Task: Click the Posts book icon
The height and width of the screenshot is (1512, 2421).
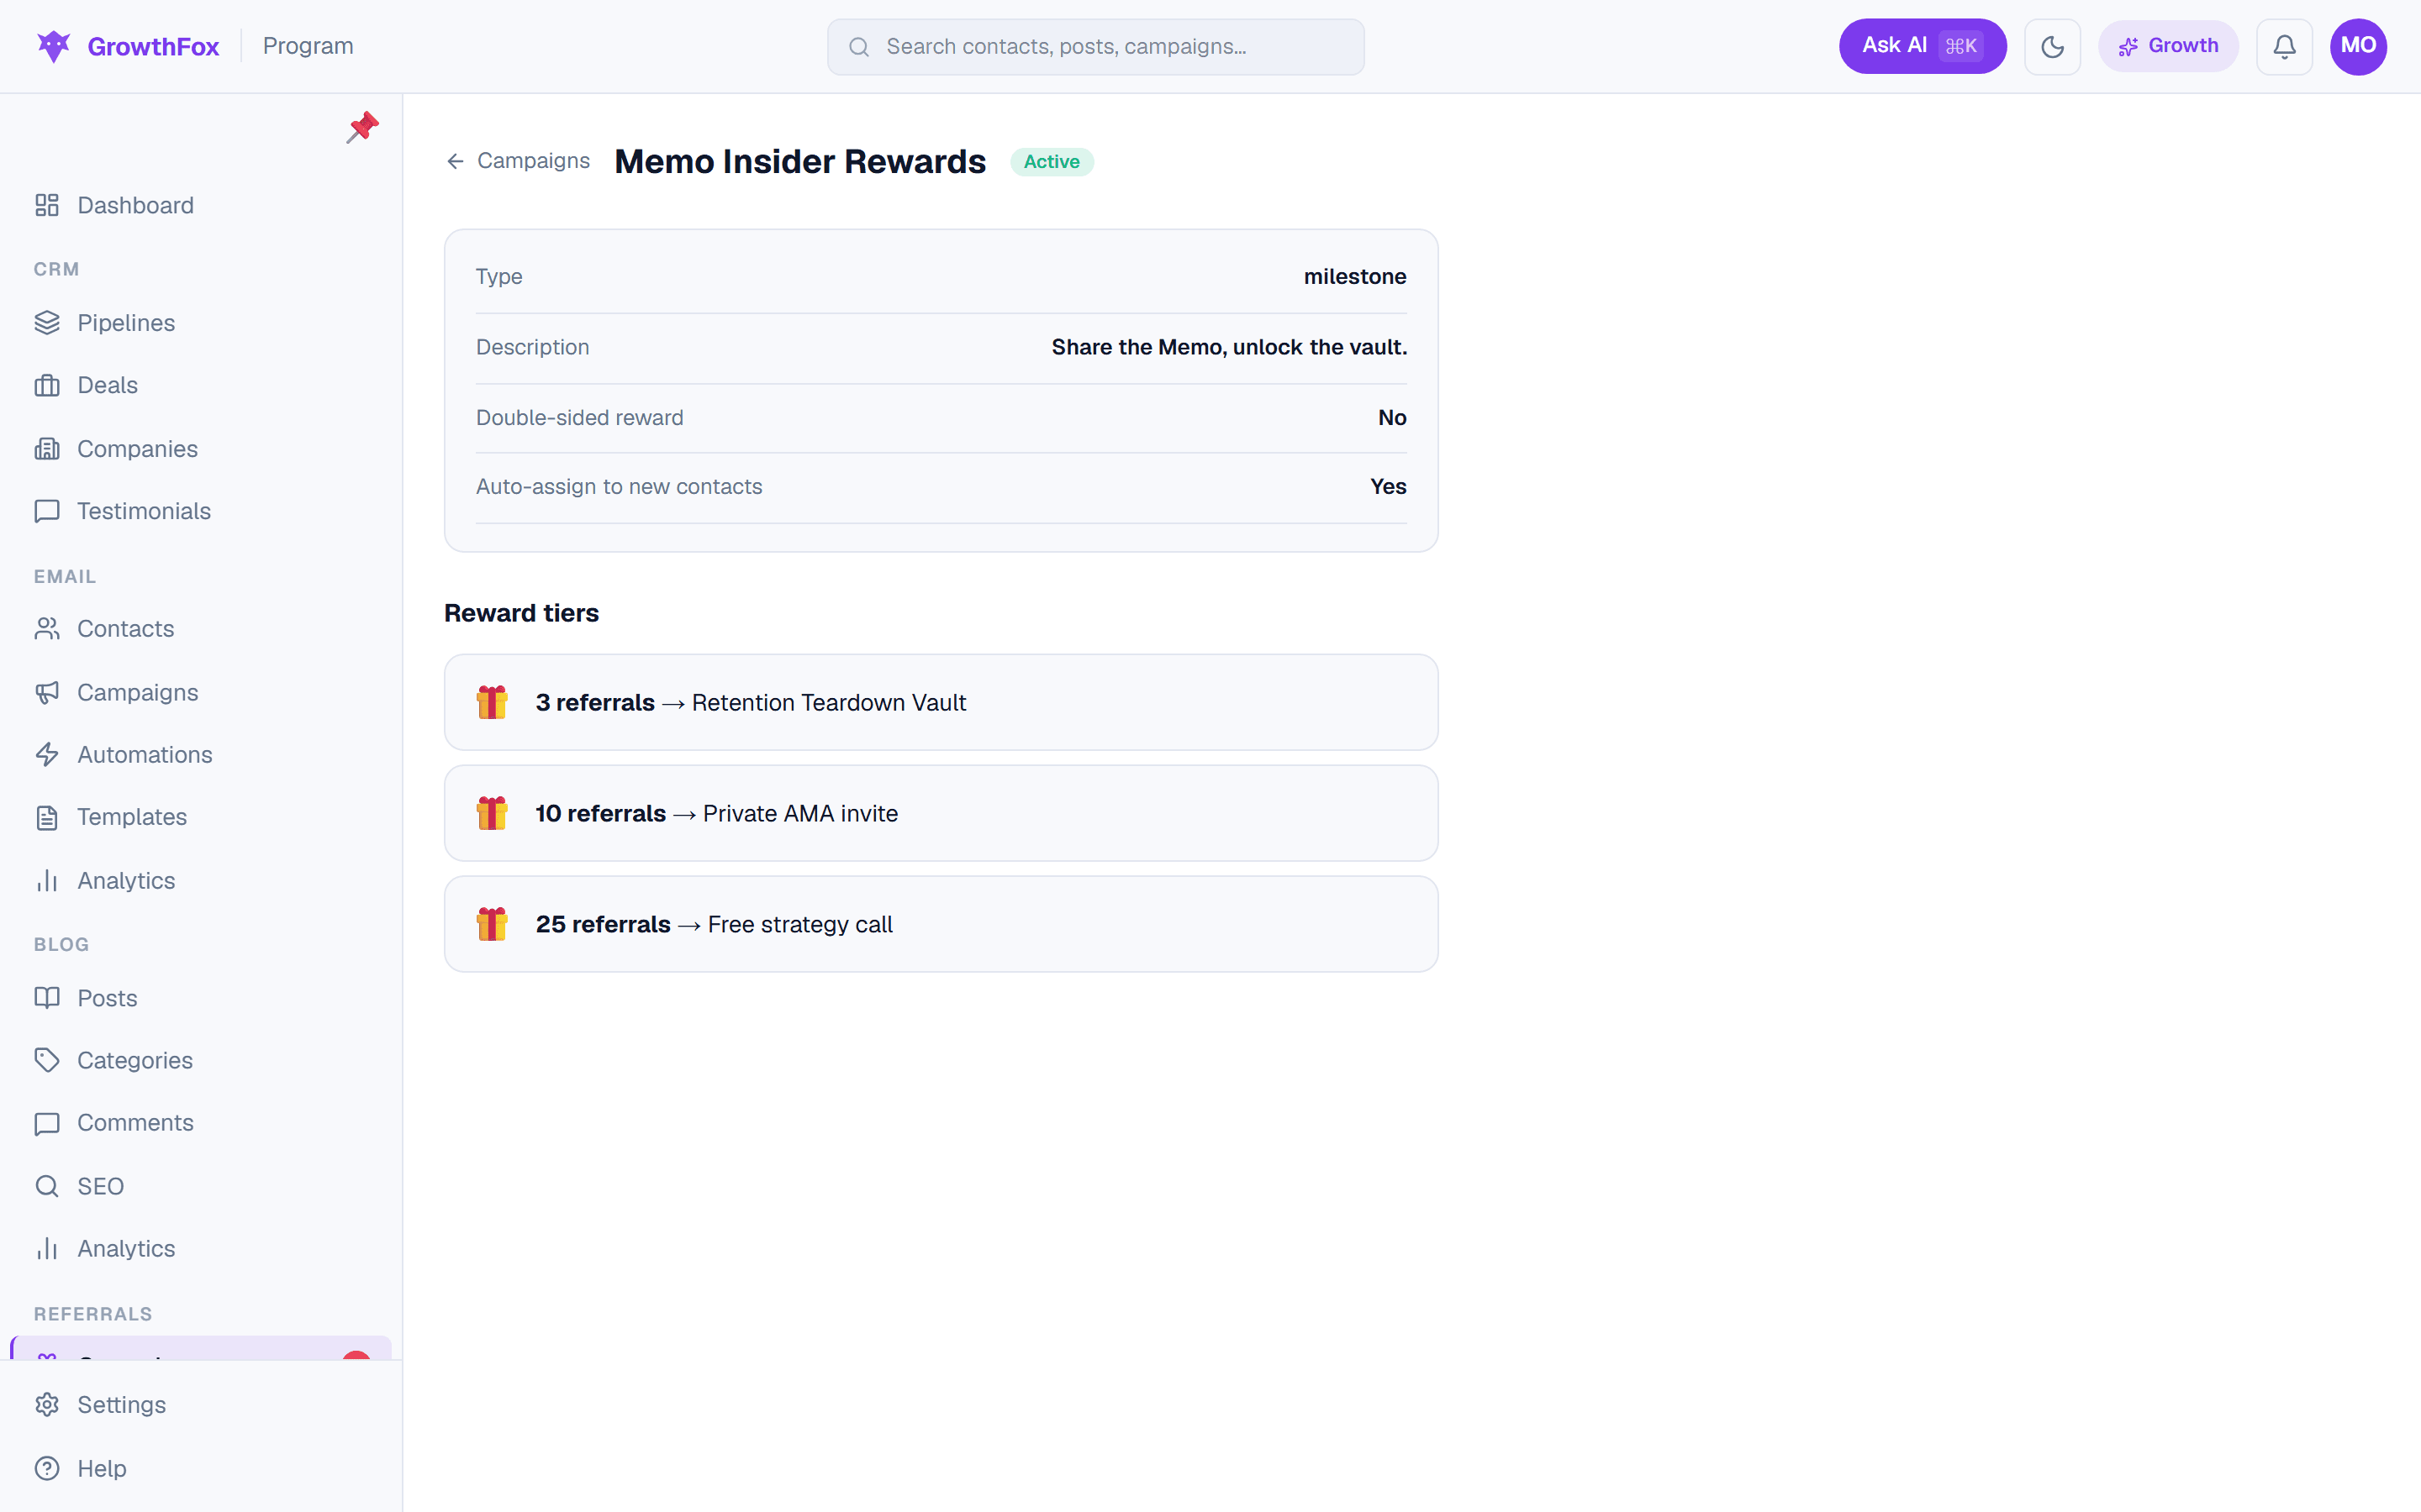Action: point(47,998)
